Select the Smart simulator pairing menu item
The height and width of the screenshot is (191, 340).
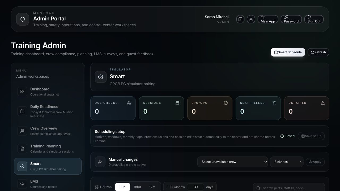[48, 166]
